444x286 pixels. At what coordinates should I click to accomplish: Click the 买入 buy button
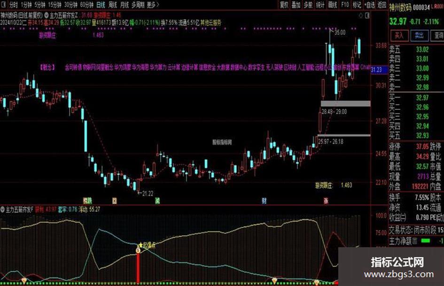[399, 35]
